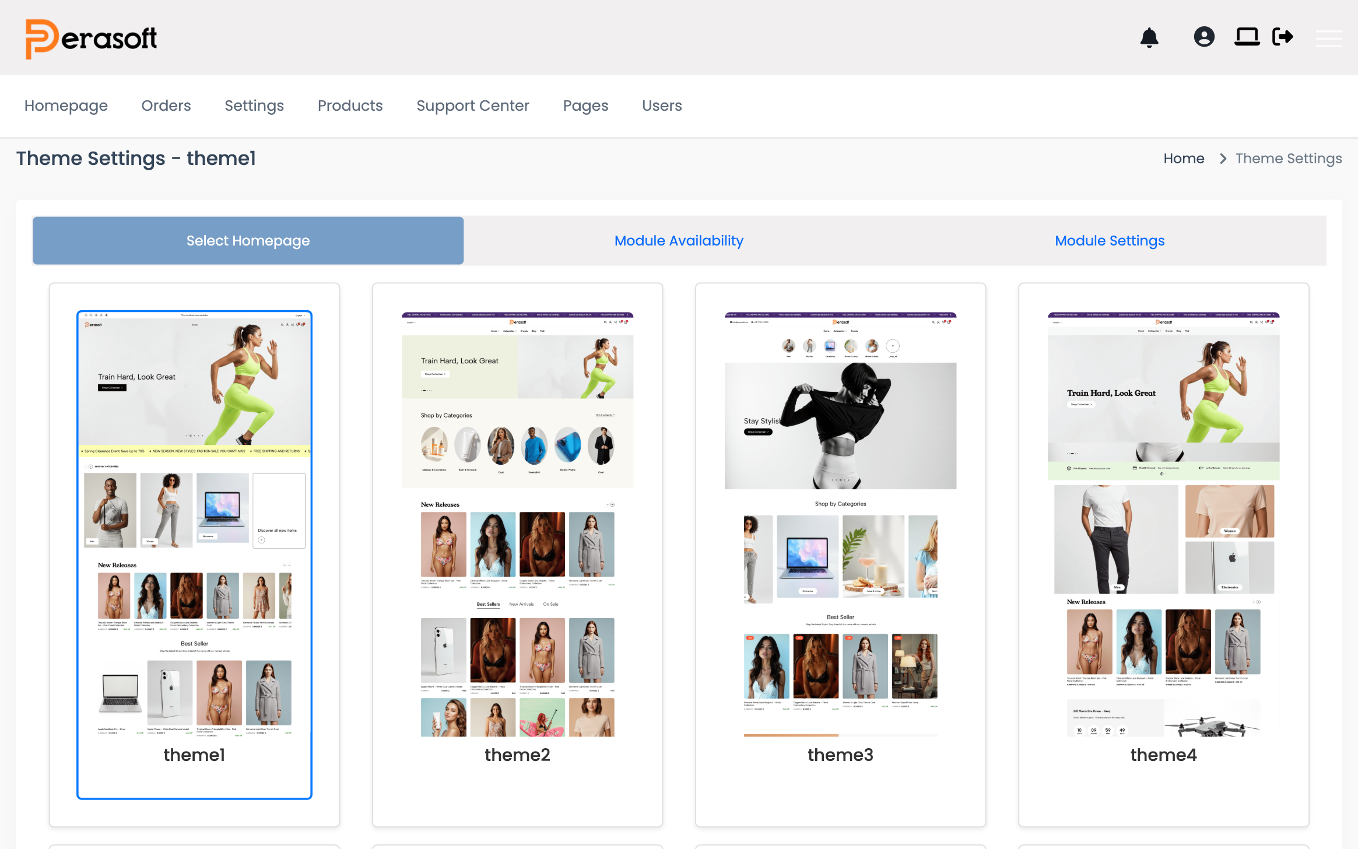1358x849 pixels.
Task: Open the Pages menu
Action: coord(585,106)
